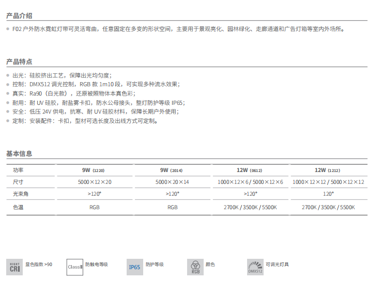Click the >120° cell under 9W (2014)
This screenshot has height=296, width=383.
click(173, 194)
